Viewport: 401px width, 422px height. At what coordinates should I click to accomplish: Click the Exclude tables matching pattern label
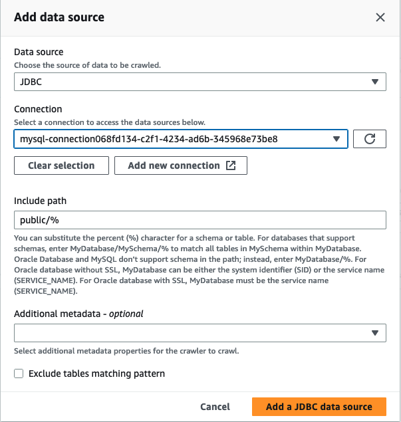[96, 373]
